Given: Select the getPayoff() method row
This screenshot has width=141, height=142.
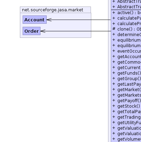Looking at the screenshot, I should tap(126, 101).
